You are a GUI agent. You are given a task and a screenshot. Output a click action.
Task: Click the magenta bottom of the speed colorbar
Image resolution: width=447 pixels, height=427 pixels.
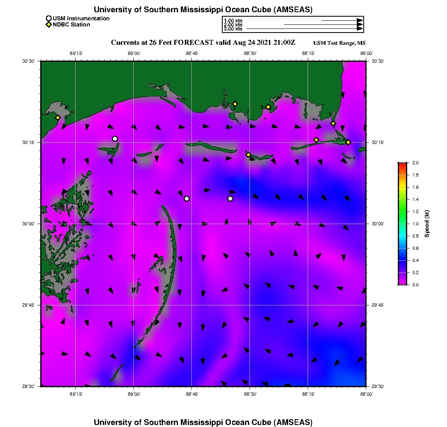pyautogui.click(x=402, y=283)
